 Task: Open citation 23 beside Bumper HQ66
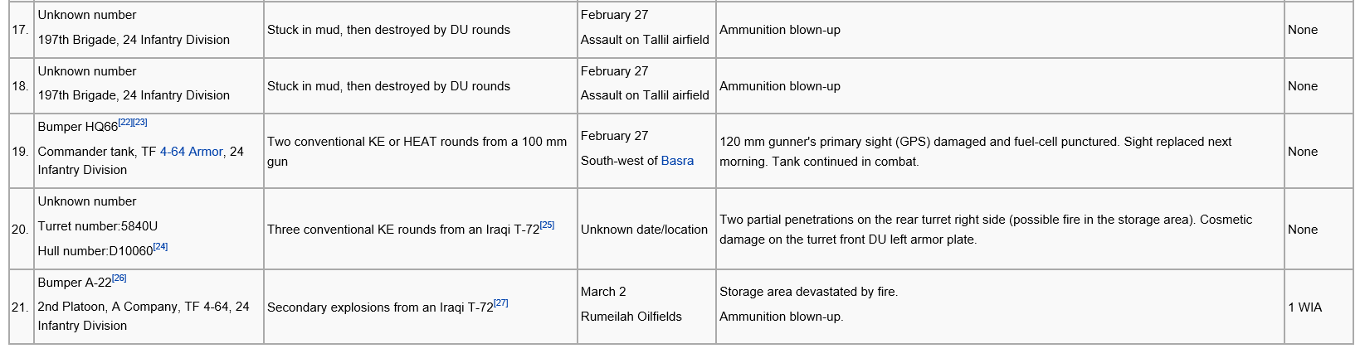(x=140, y=122)
